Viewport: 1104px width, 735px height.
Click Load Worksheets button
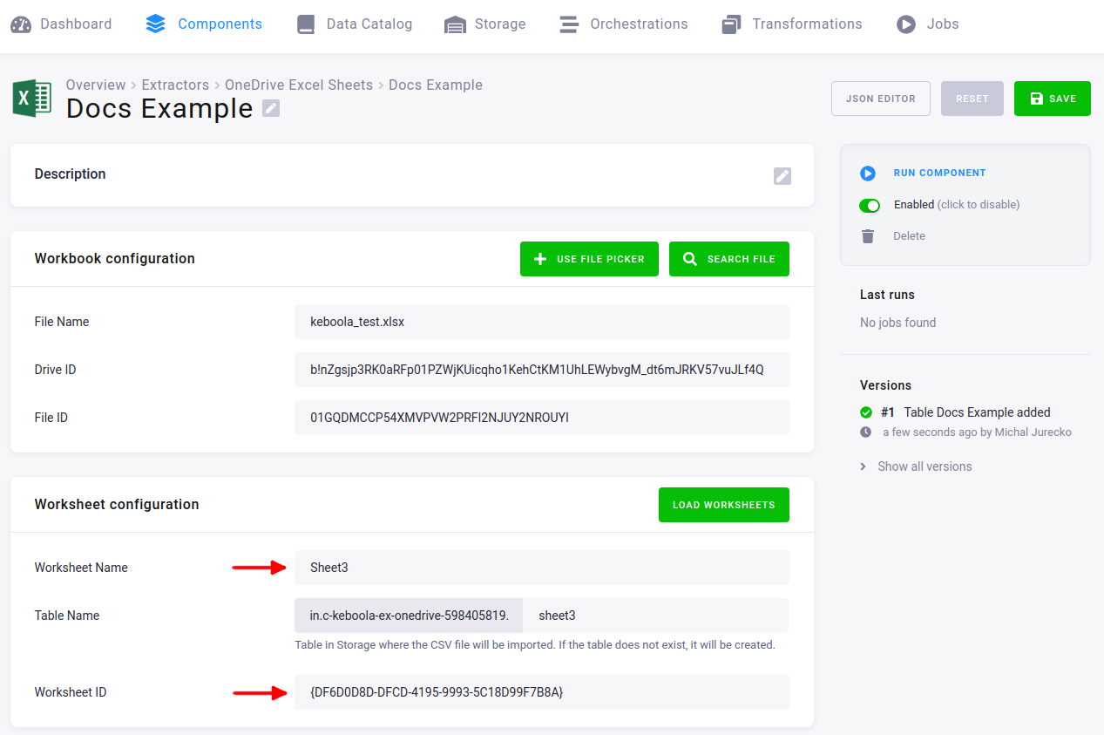tap(724, 505)
